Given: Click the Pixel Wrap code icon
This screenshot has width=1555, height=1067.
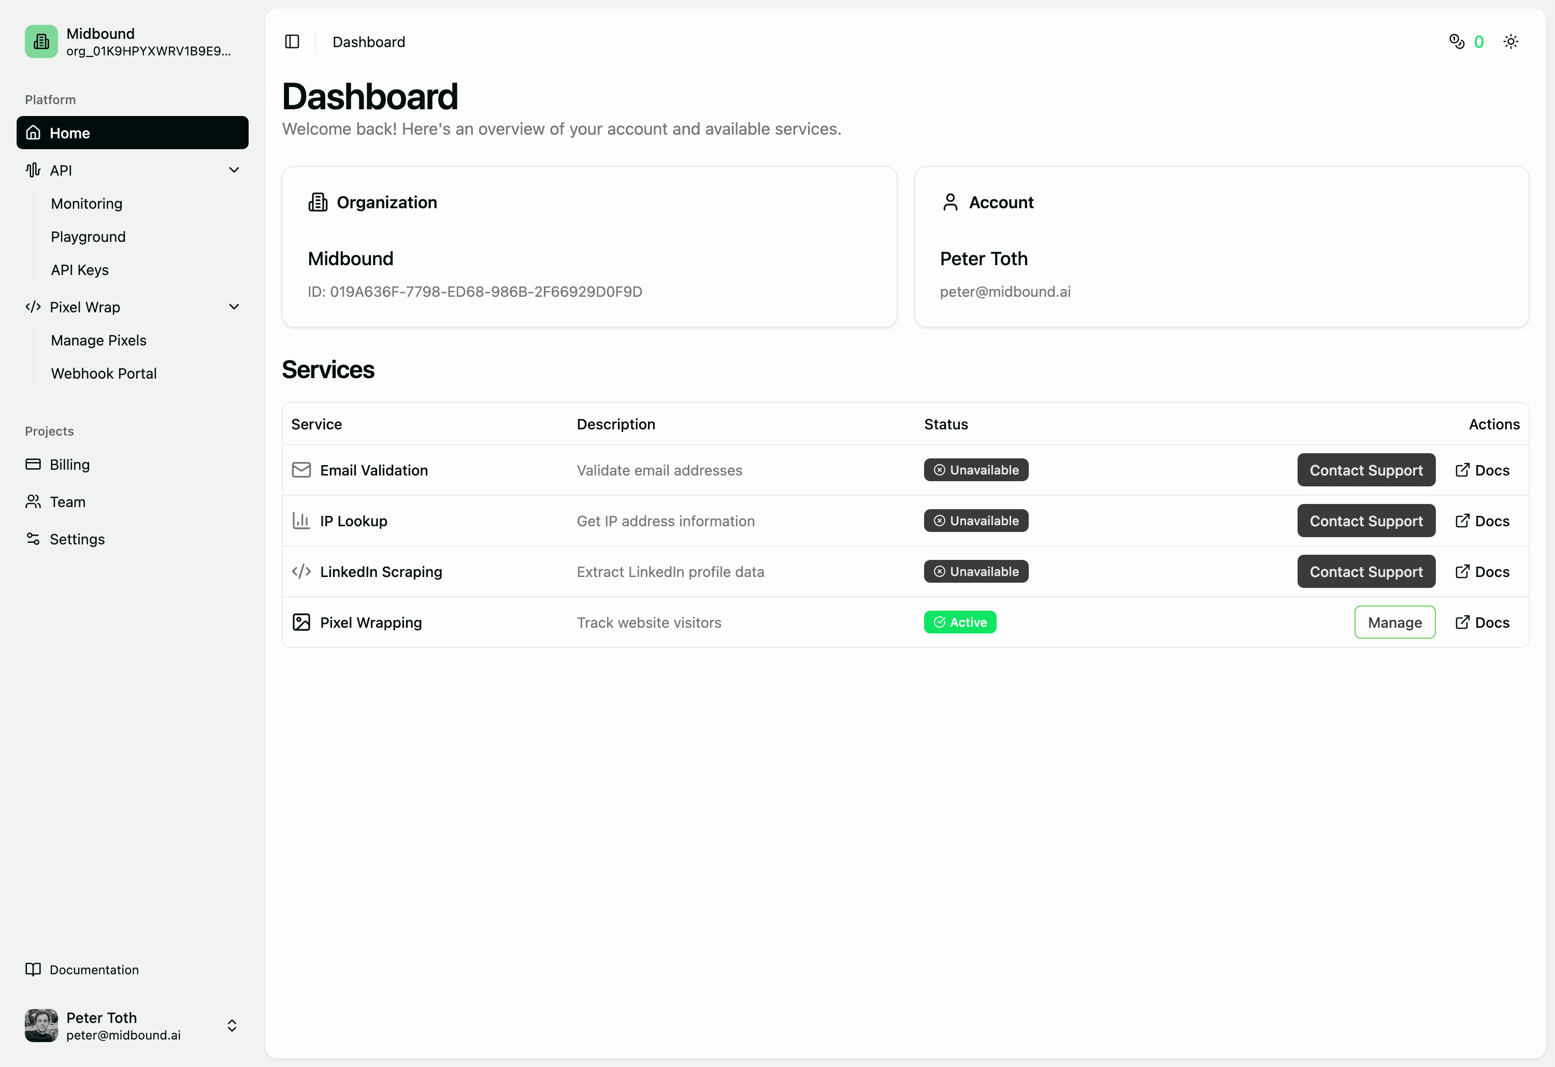Looking at the screenshot, I should click(x=33, y=307).
